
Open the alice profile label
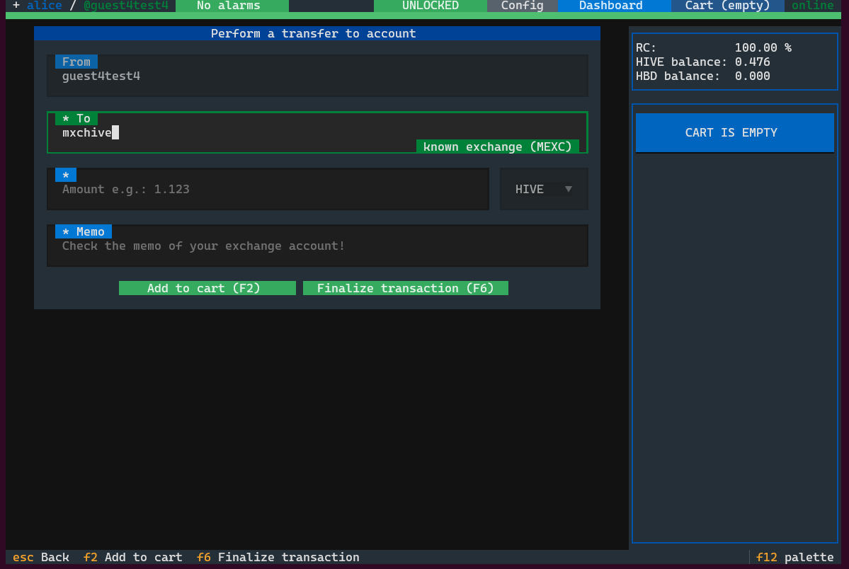click(45, 6)
